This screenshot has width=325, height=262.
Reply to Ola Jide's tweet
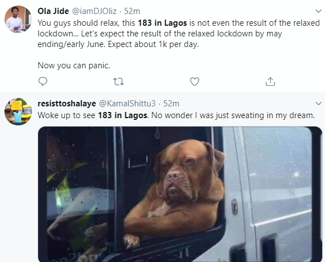pos(43,81)
